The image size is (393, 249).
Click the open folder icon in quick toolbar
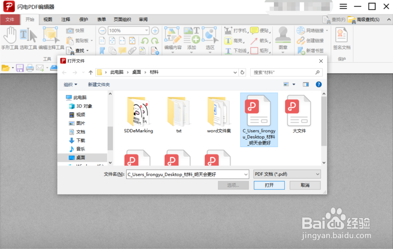pyautogui.click(x=6, y=68)
